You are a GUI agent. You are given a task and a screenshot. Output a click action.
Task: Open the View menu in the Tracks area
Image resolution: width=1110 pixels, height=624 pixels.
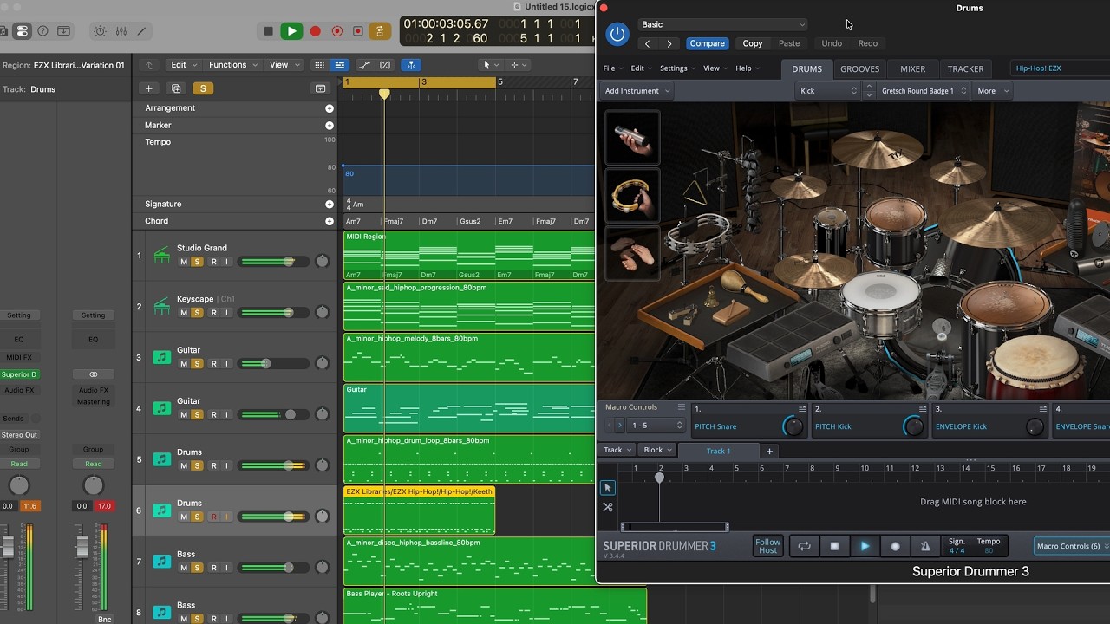point(284,65)
